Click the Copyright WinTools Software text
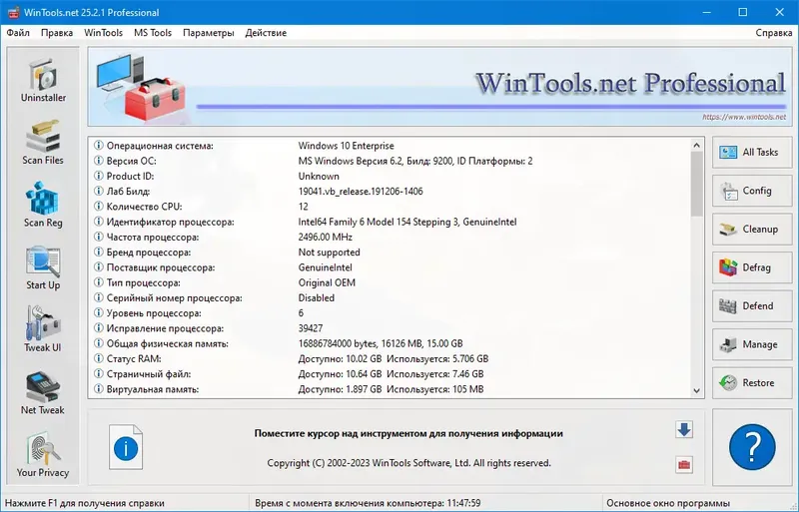Image resolution: width=799 pixels, height=512 pixels. click(408, 463)
